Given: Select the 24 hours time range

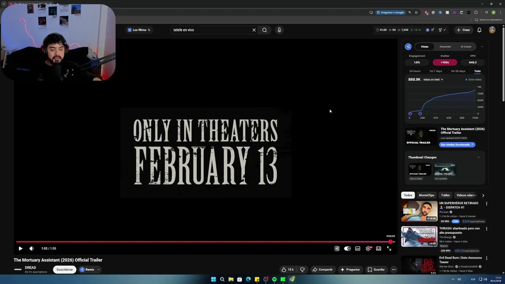Looking at the screenshot, I should point(415,71).
